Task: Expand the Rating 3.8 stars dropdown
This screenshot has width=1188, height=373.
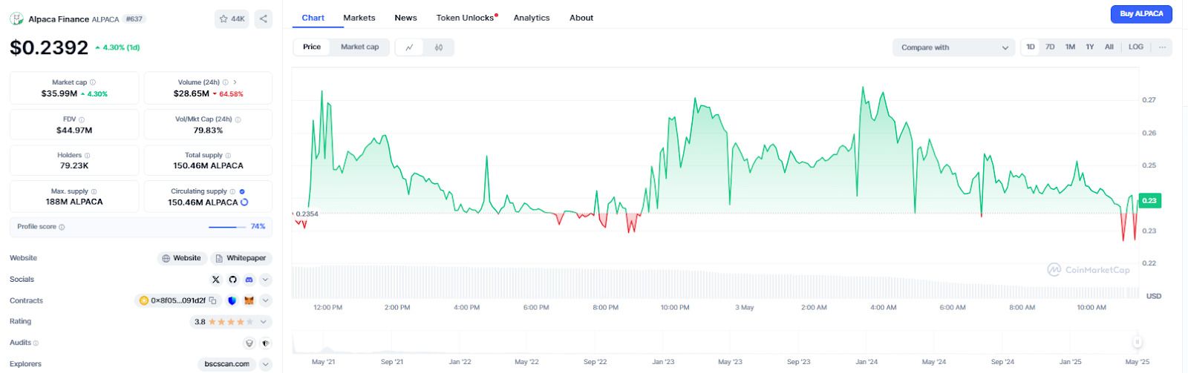Action: coord(265,322)
